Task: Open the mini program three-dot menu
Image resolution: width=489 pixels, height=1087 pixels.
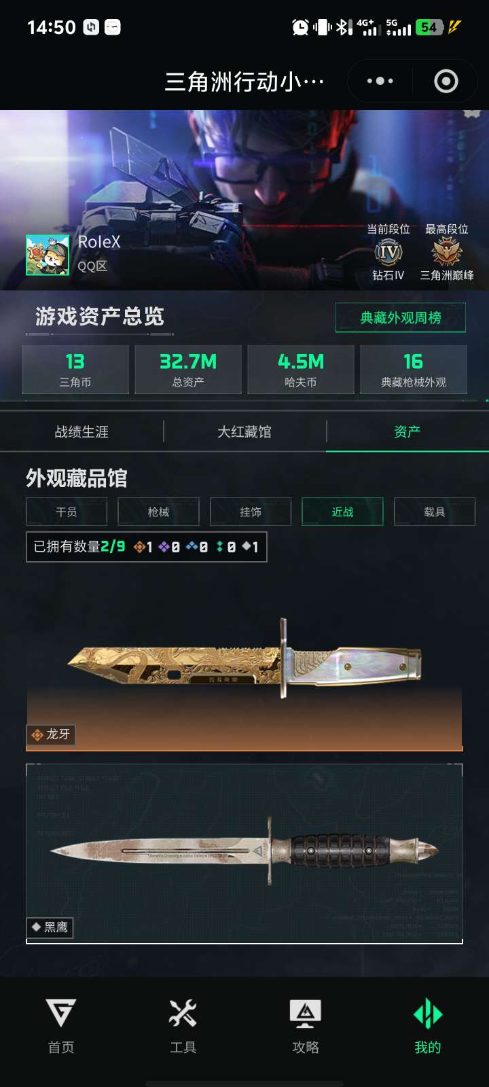Action: (x=380, y=81)
